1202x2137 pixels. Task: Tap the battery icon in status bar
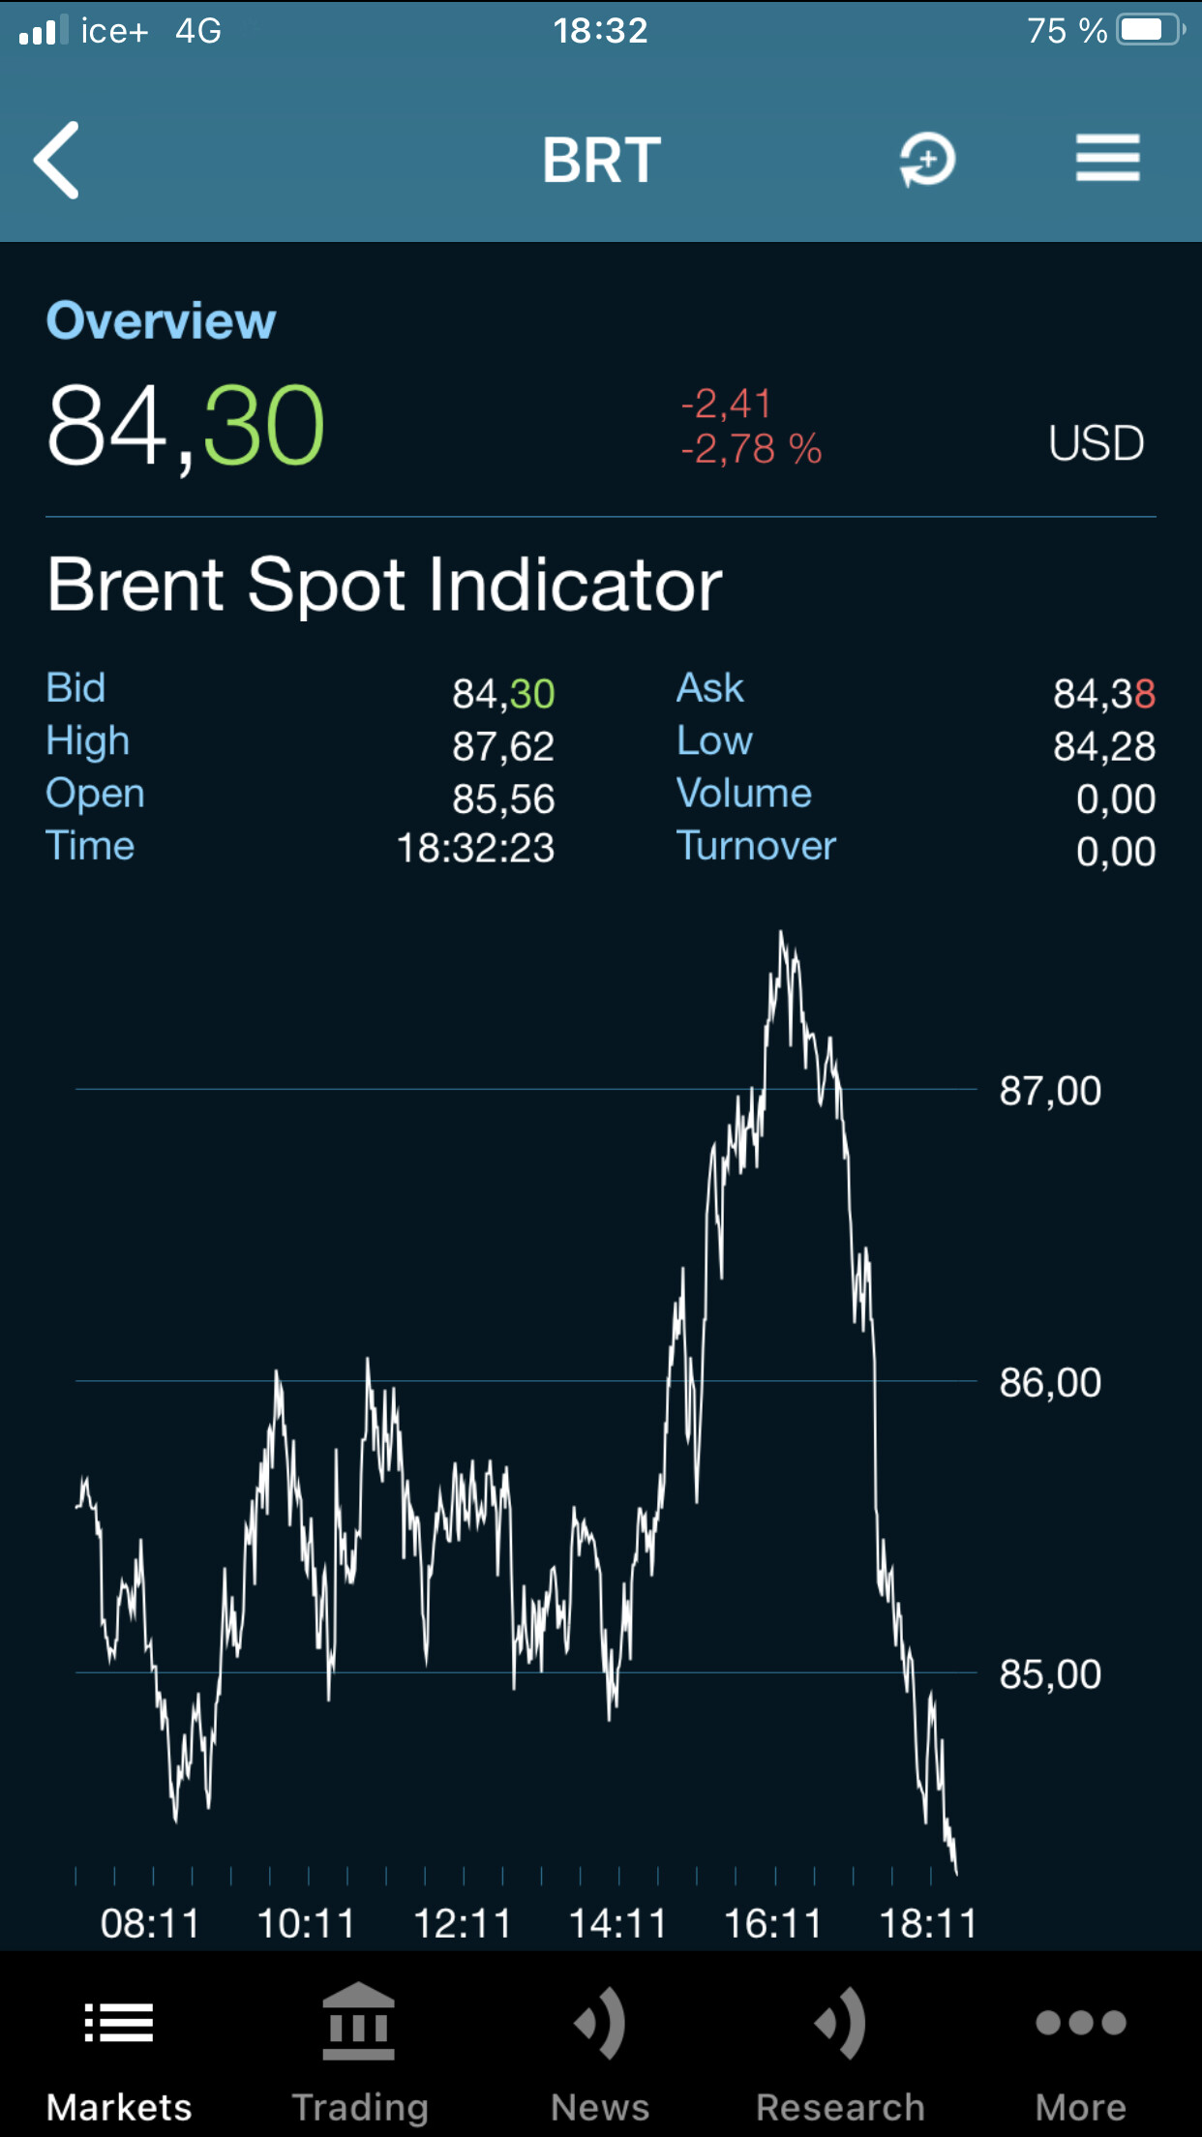1149,30
